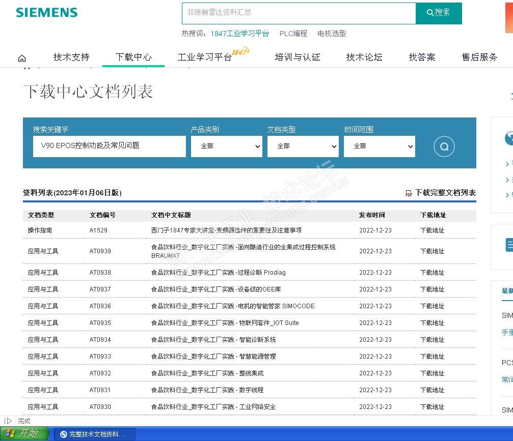
Task: Download document AT0934 via 下载地址
Action: tap(432, 340)
